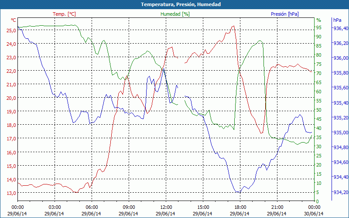349x218 pixels.
Task: Click the 70 value on the humidity axis
Action: coord(319,73)
